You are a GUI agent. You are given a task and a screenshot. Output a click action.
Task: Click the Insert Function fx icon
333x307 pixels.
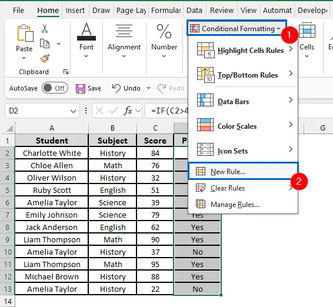pyautogui.click(x=128, y=111)
